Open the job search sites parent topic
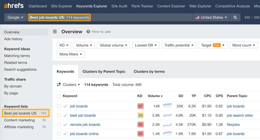Image resolution: width=260 pixels, height=140 pixels. (240, 115)
